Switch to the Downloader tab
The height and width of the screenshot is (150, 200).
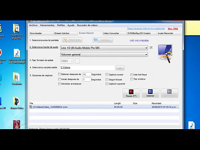point(41,33)
